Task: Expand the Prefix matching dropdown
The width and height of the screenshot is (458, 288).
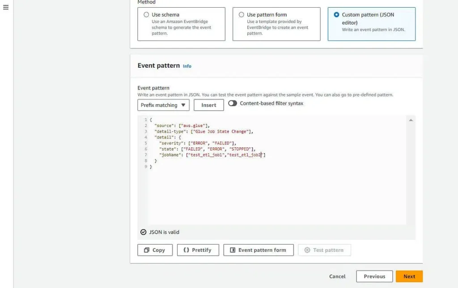Action: [x=163, y=105]
